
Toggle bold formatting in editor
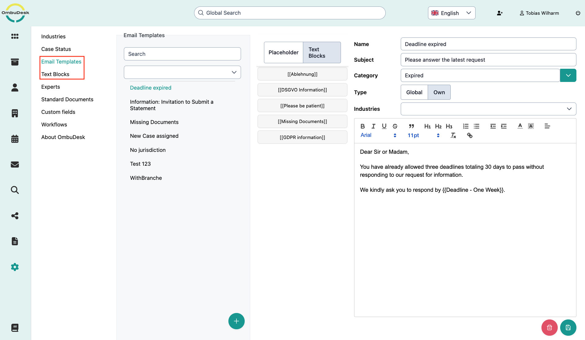(x=363, y=126)
